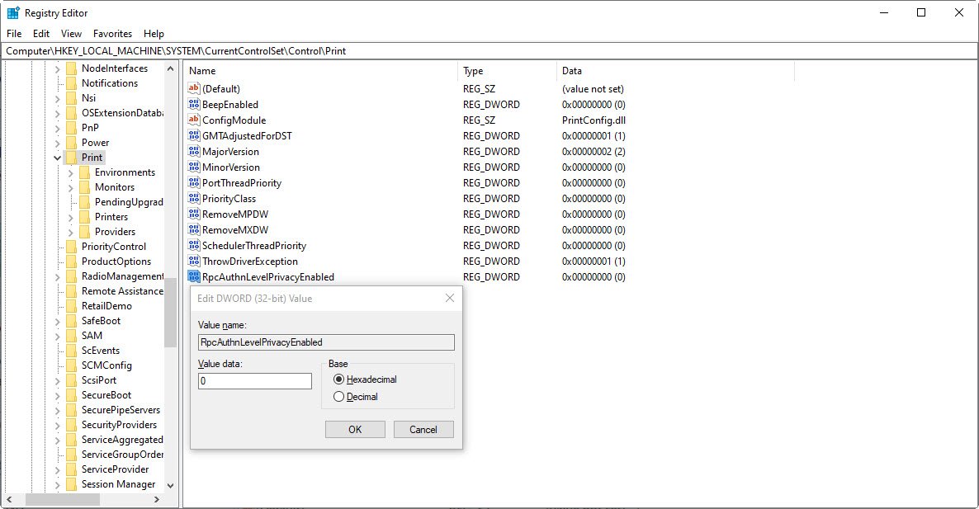
Task: Click the RemoveMPDW DWORD icon
Action: click(193, 214)
